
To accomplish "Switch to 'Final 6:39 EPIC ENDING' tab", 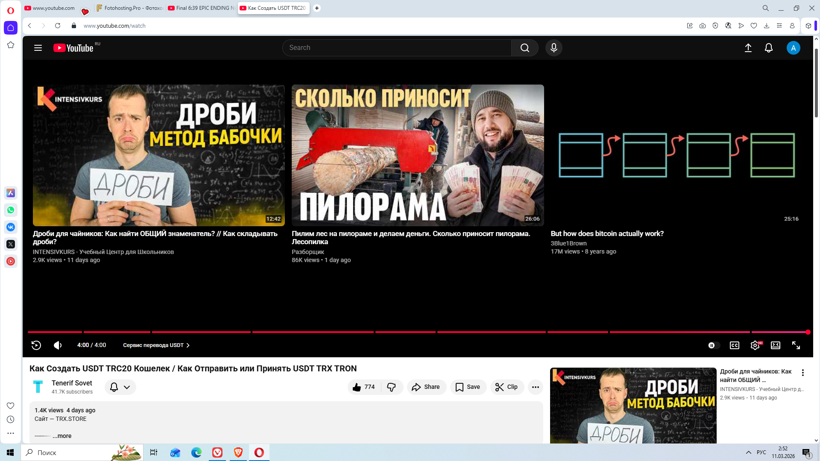I will tap(202, 8).
